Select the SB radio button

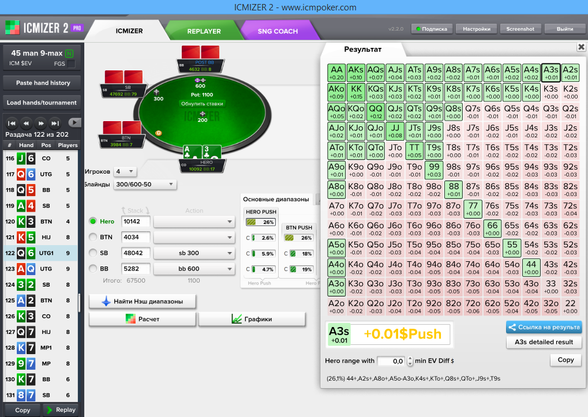coord(93,253)
